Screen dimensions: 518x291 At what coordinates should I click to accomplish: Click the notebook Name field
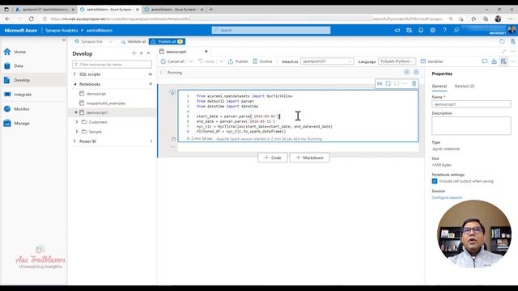tap(471, 104)
